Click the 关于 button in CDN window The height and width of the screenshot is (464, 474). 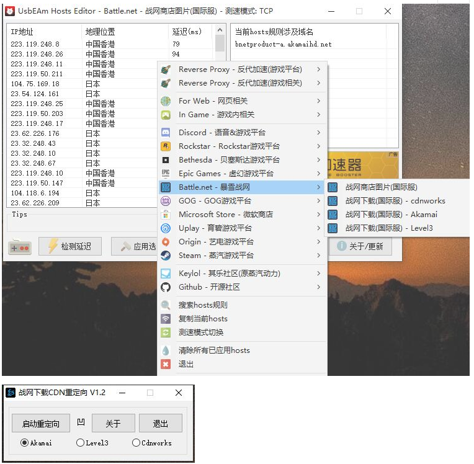(114, 424)
